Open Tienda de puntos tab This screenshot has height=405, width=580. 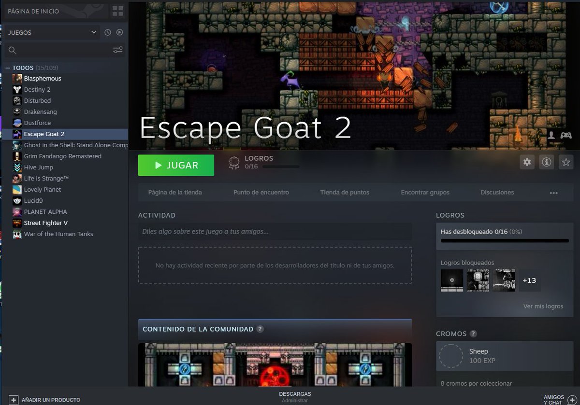345,192
